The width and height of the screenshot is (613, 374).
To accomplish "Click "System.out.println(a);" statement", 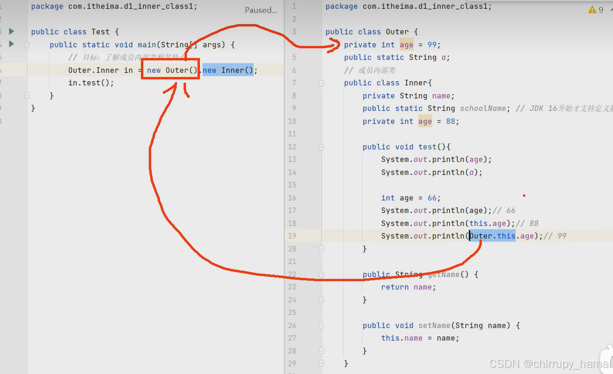I will click(x=432, y=172).
